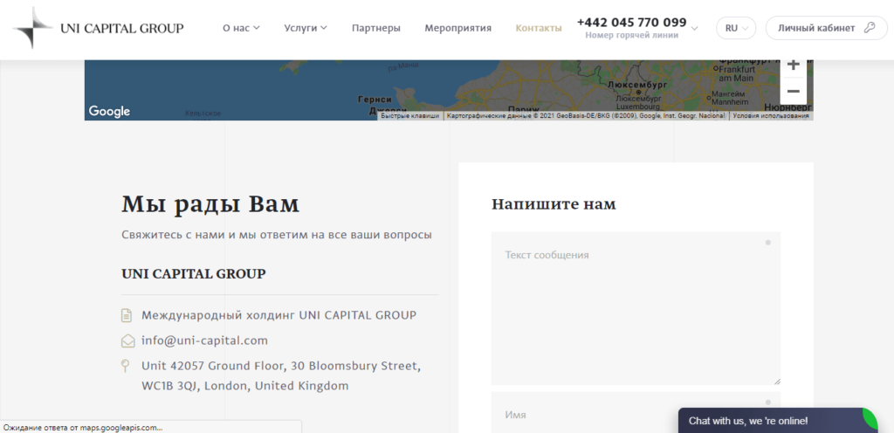Click the Мы рады Вам heading
This screenshot has height=433, width=894.
point(210,204)
